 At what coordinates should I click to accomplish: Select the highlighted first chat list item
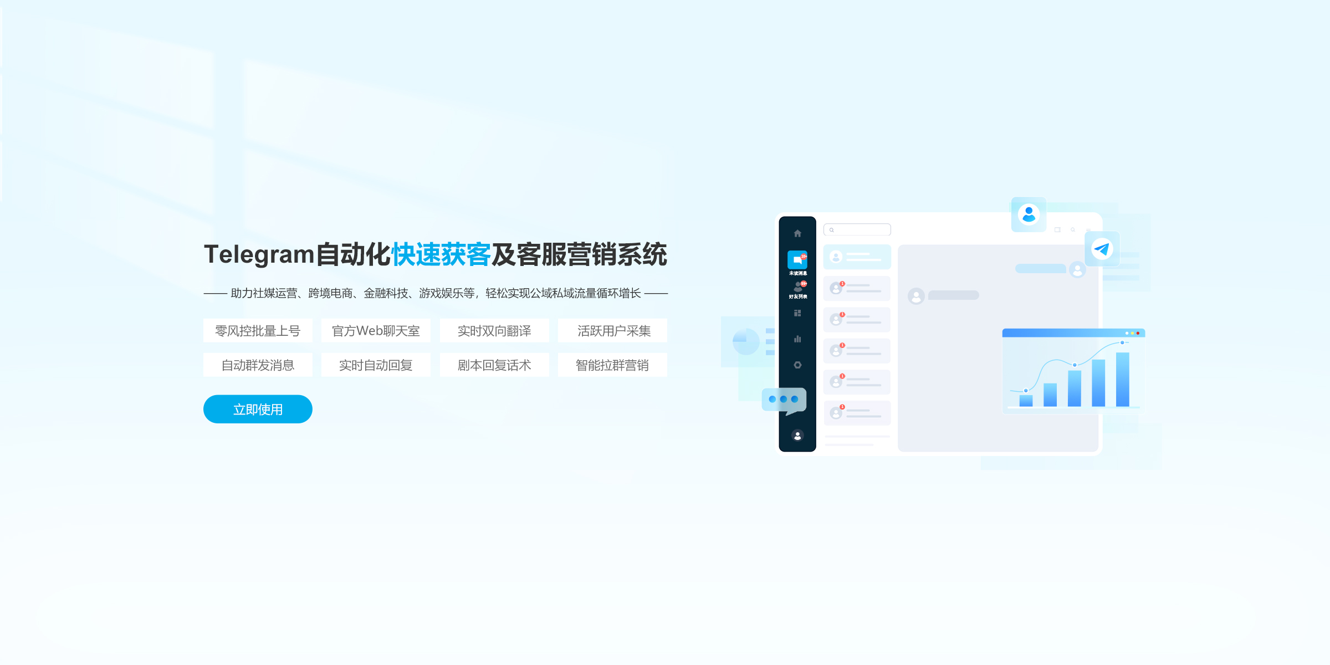click(x=857, y=257)
